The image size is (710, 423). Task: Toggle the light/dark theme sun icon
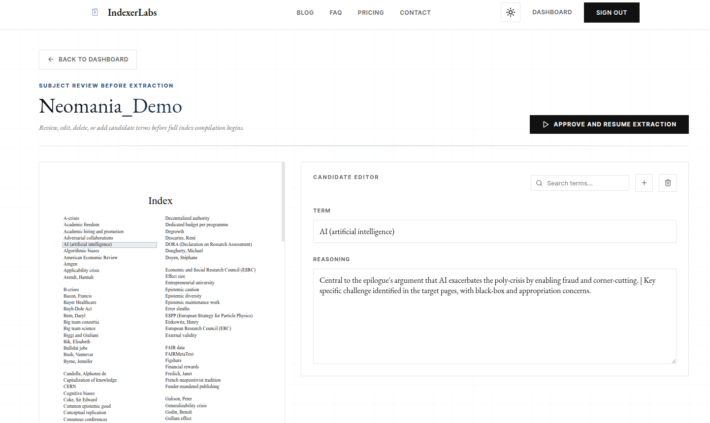tap(511, 12)
